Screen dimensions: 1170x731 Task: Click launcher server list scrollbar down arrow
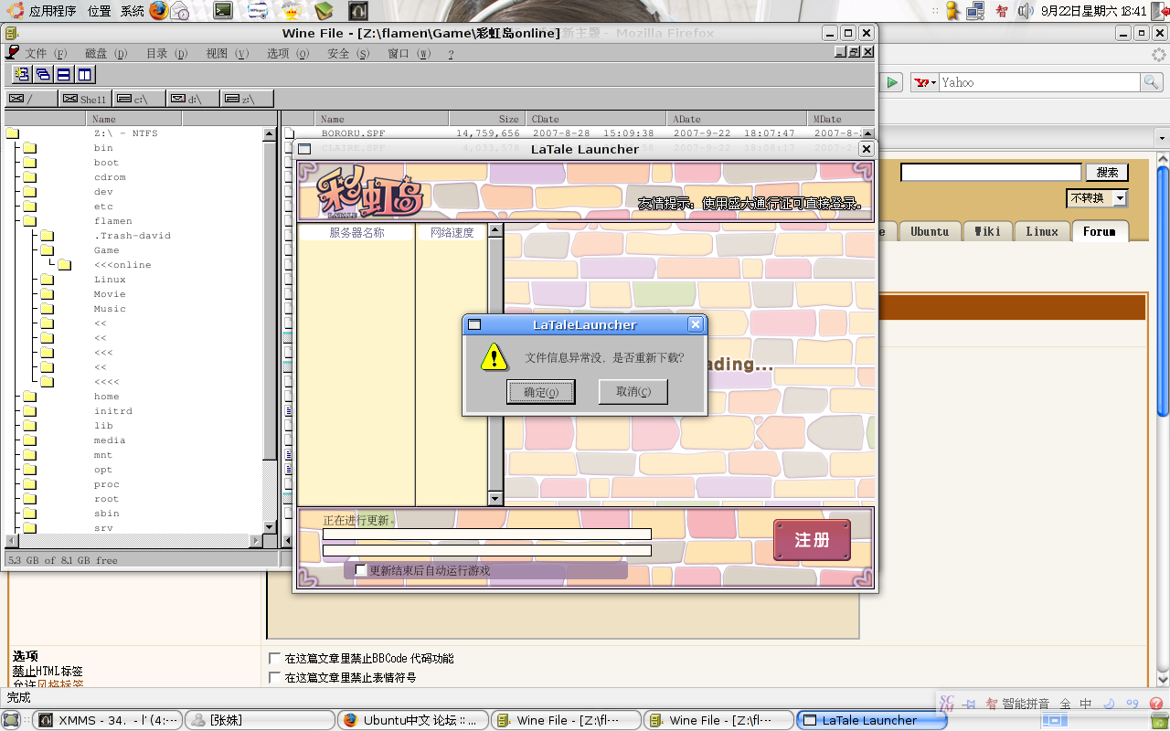[x=495, y=499]
